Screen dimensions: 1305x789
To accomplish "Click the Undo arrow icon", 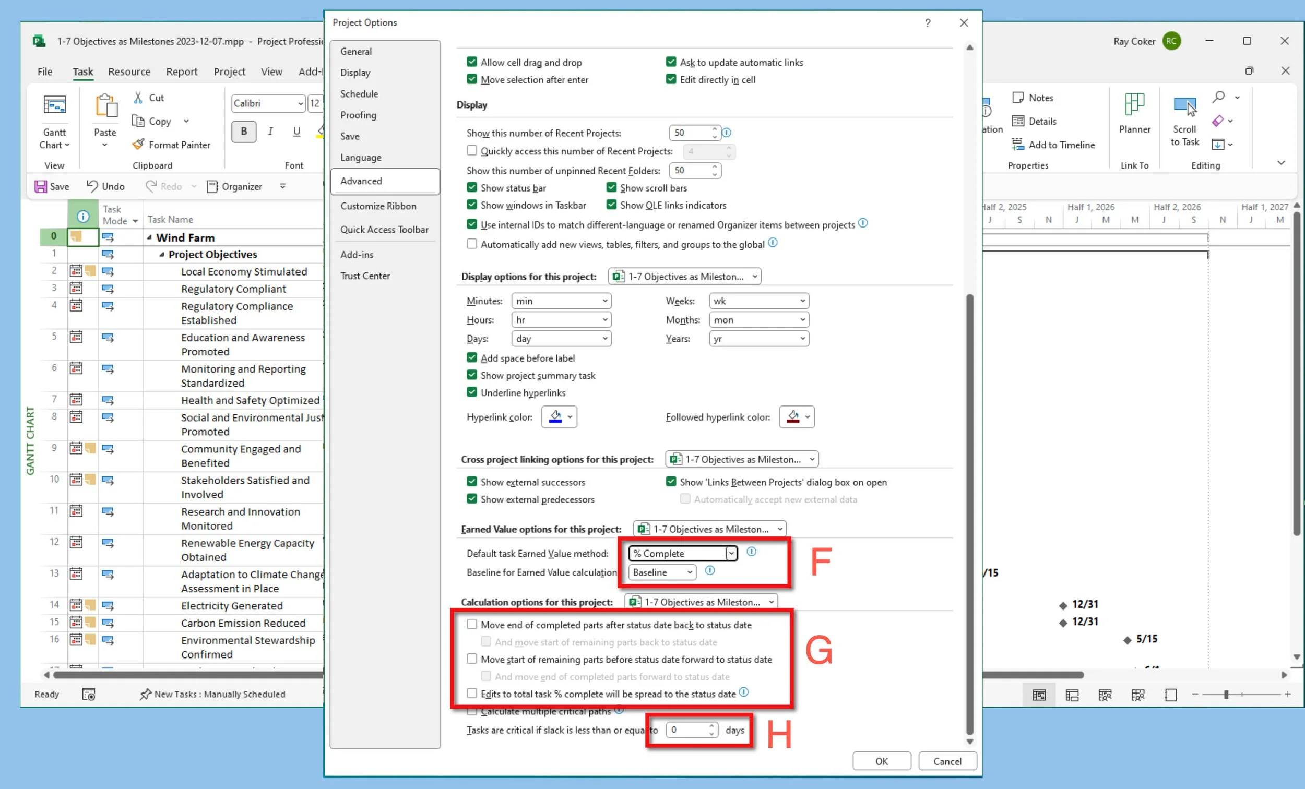I will [92, 186].
